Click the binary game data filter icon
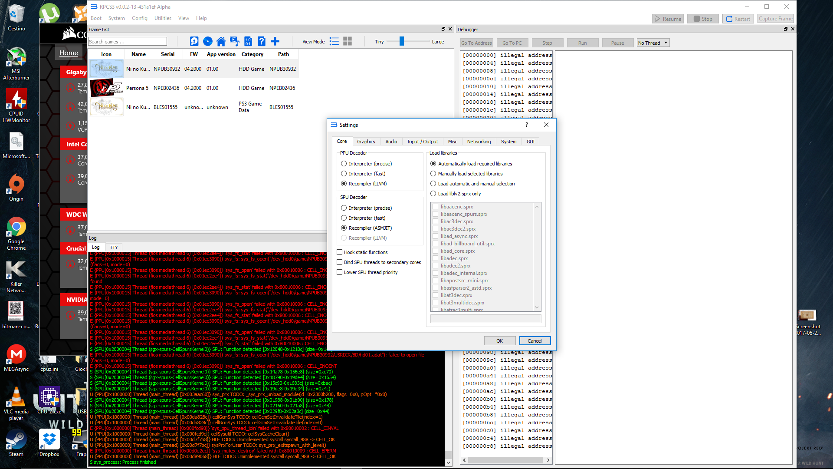Screen dimensions: 833x469 (x=248, y=41)
